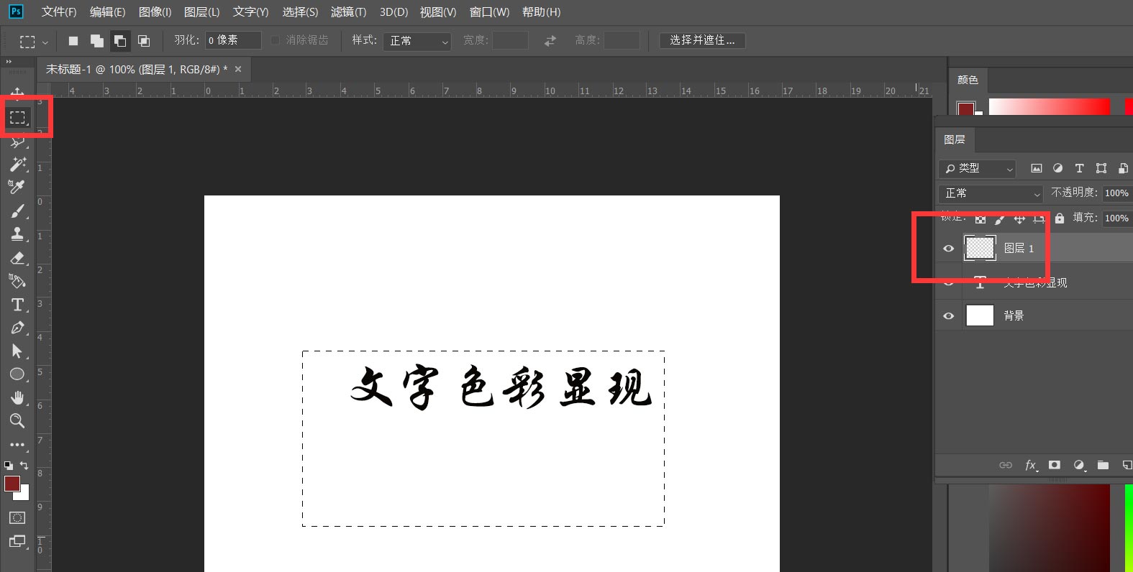The height and width of the screenshot is (572, 1133).
Task: Choose Intersect with Selection mode
Action: [x=144, y=41]
